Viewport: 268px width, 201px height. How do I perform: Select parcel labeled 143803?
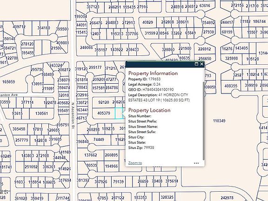click(x=28, y=156)
